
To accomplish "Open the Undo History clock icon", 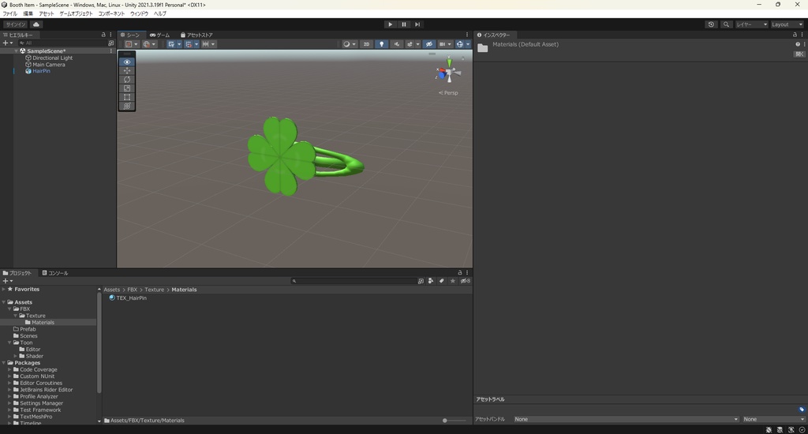I will [x=711, y=24].
